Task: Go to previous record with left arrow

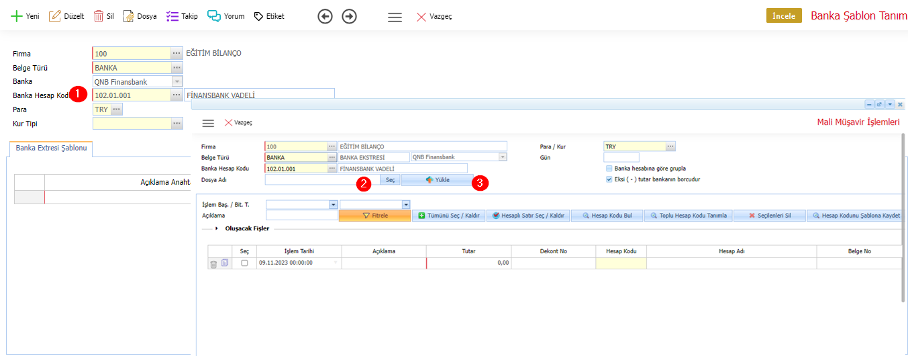Action: pyautogui.click(x=325, y=17)
